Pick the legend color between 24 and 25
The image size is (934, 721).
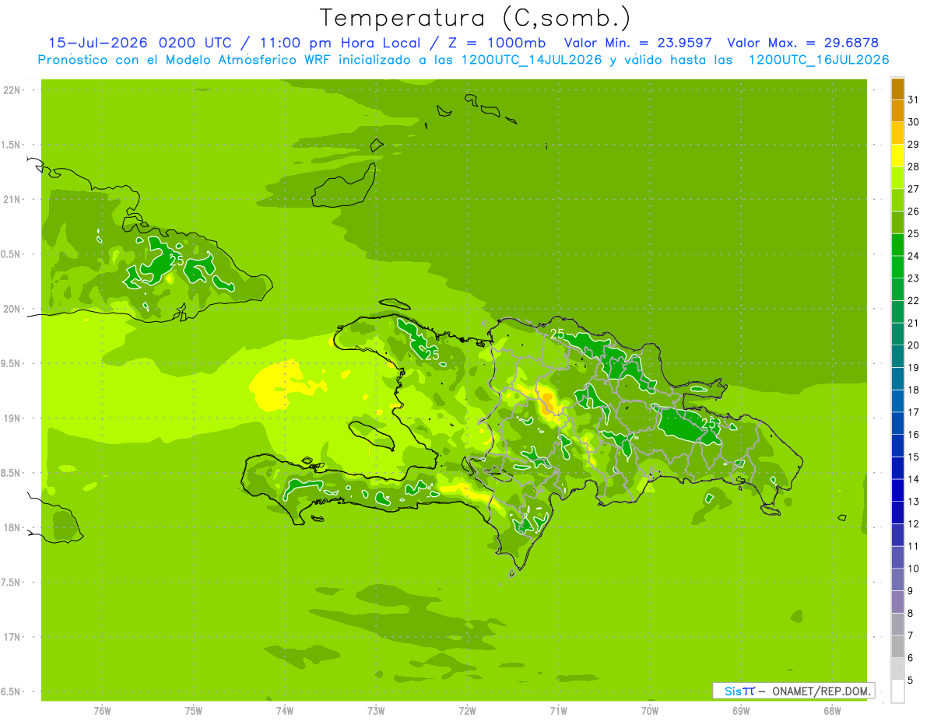point(897,245)
